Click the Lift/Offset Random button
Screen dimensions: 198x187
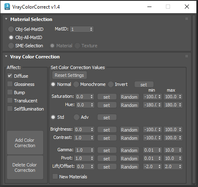coord(129,166)
